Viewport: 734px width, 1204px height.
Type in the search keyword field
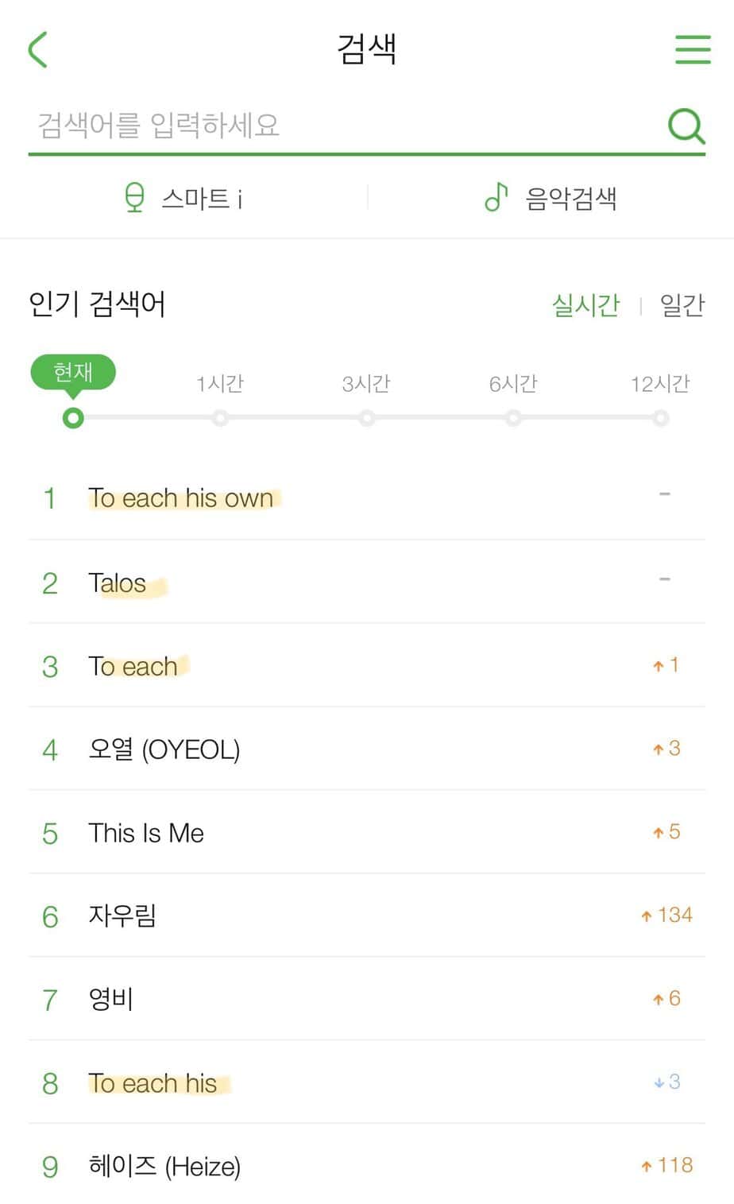(342, 125)
